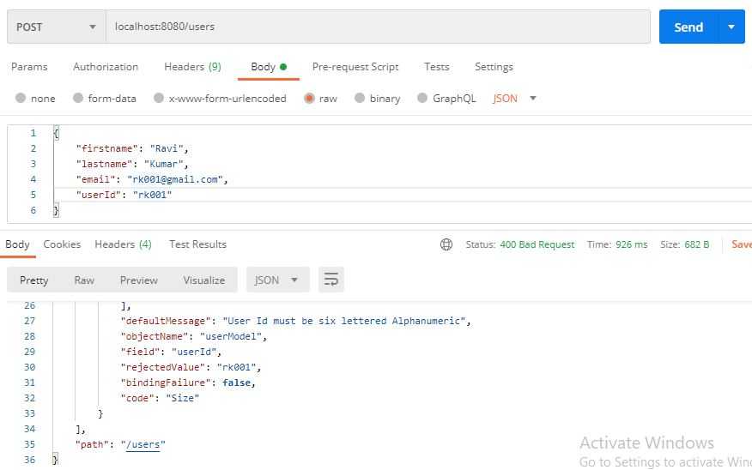Select x-www-form-urlencoded radio option
752x470 pixels.
point(159,98)
